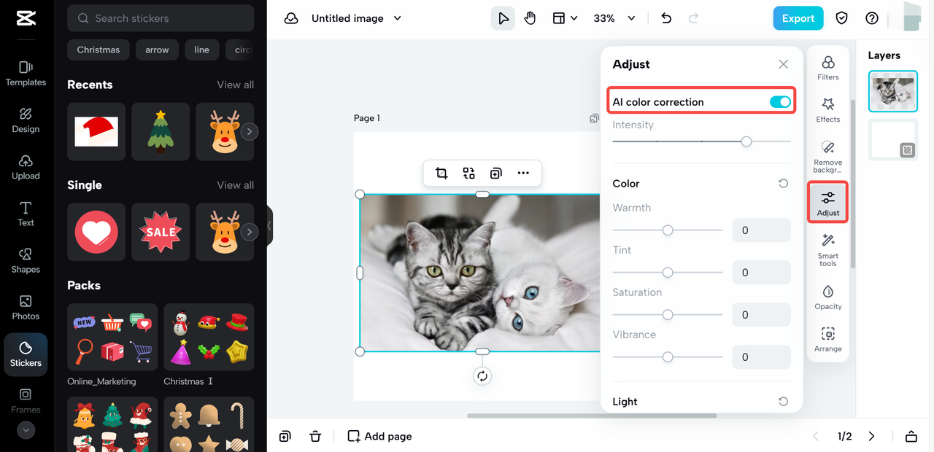Click the rotate handle below image
The image size is (934, 452).
tap(482, 376)
